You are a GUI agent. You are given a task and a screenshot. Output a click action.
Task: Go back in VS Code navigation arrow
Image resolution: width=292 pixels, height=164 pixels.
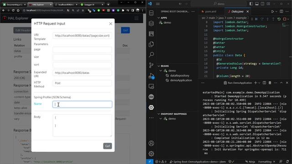click(x=180, y=4)
